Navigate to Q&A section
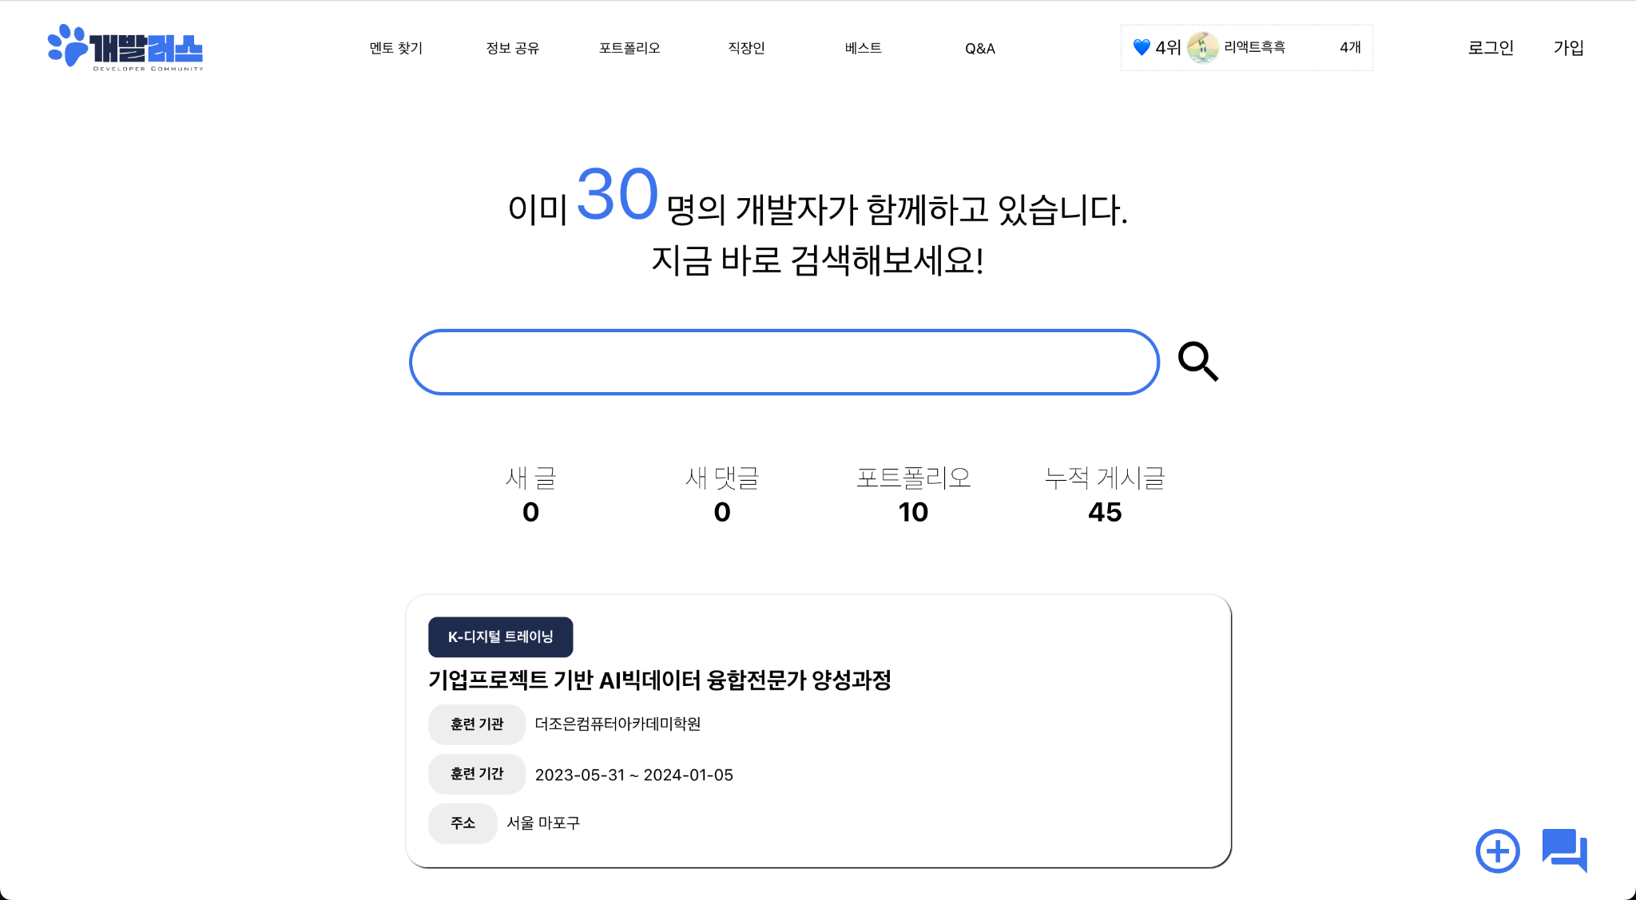The width and height of the screenshot is (1636, 900). pyautogui.click(x=979, y=49)
